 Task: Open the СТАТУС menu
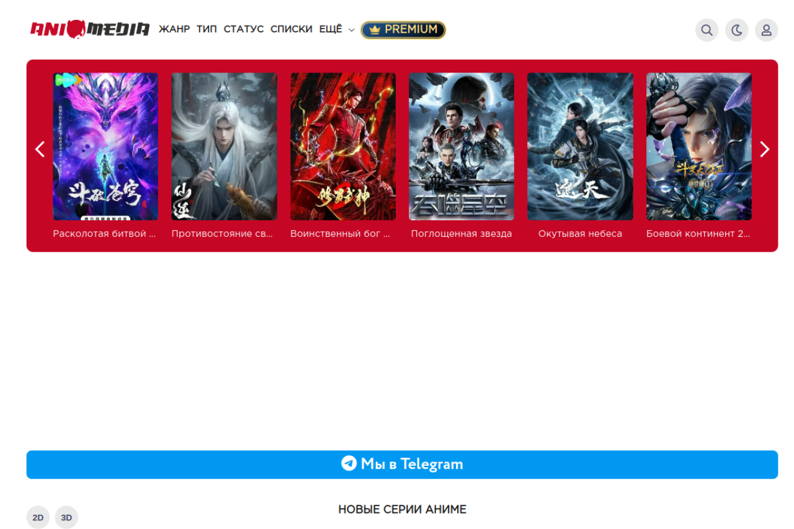pos(243,29)
